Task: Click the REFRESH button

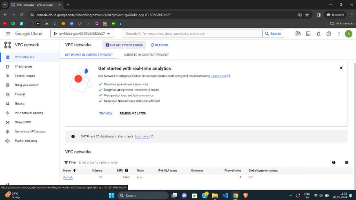Action: click(x=159, y=45)
